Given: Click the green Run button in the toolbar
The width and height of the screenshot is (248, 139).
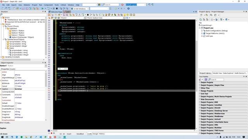Looking at the screenshot, I should (x=43, y=8).
